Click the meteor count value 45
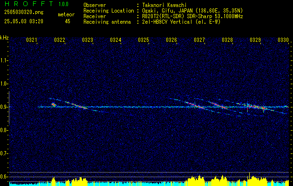 [x=68, y=21]
